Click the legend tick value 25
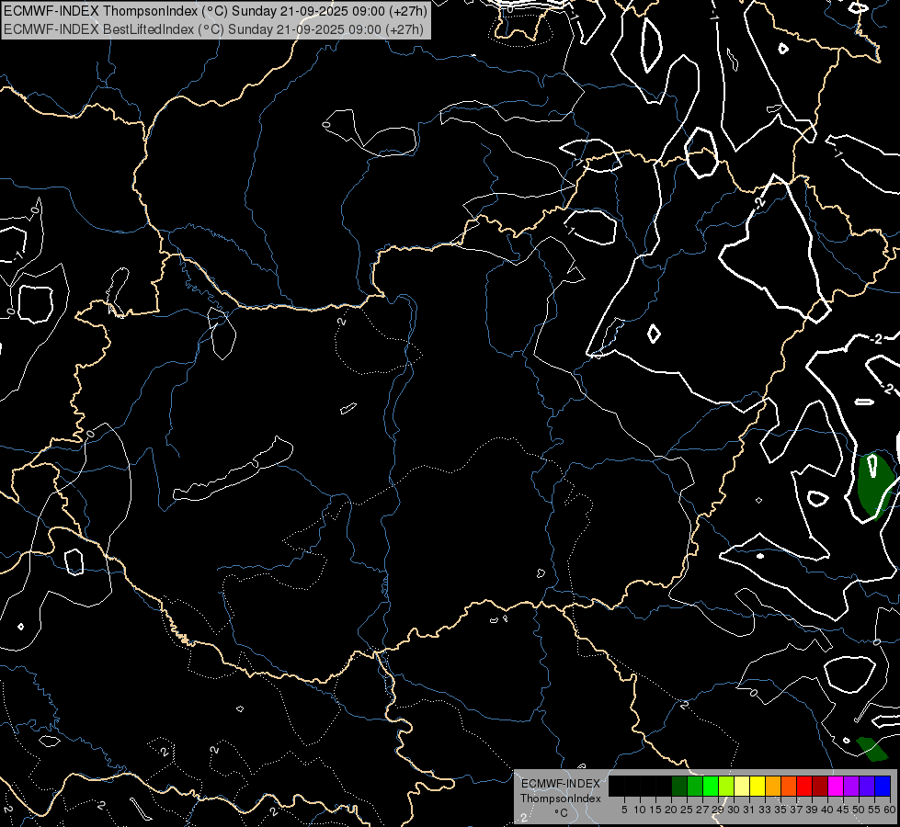Viewport: 900px width, 827px height. coord(687,810)
